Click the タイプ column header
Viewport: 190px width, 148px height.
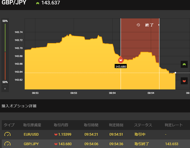coord(9,125)
